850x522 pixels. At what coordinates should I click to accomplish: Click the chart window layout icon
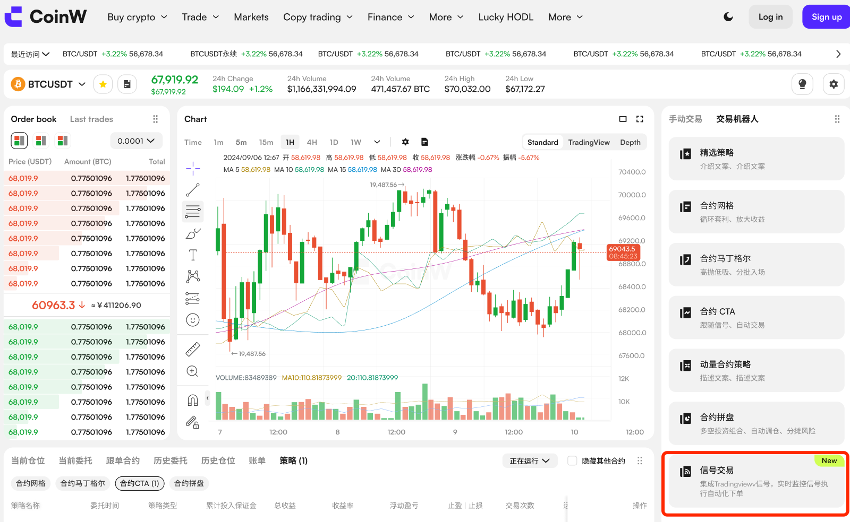point(623,119)
